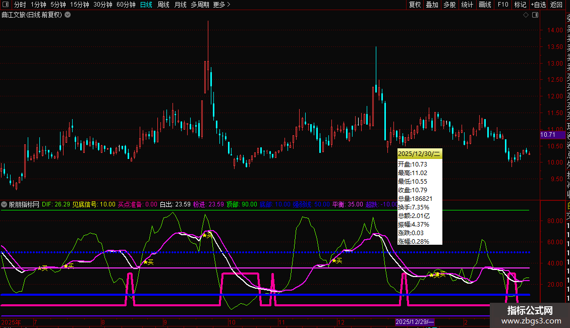Click the diamond marker icon above the chart

click(x=526, y=15)
